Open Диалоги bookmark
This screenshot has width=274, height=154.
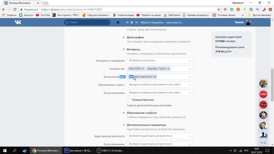(x=26, y=15)
